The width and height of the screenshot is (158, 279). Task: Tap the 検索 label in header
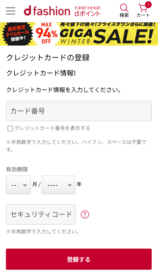(124, 15)
